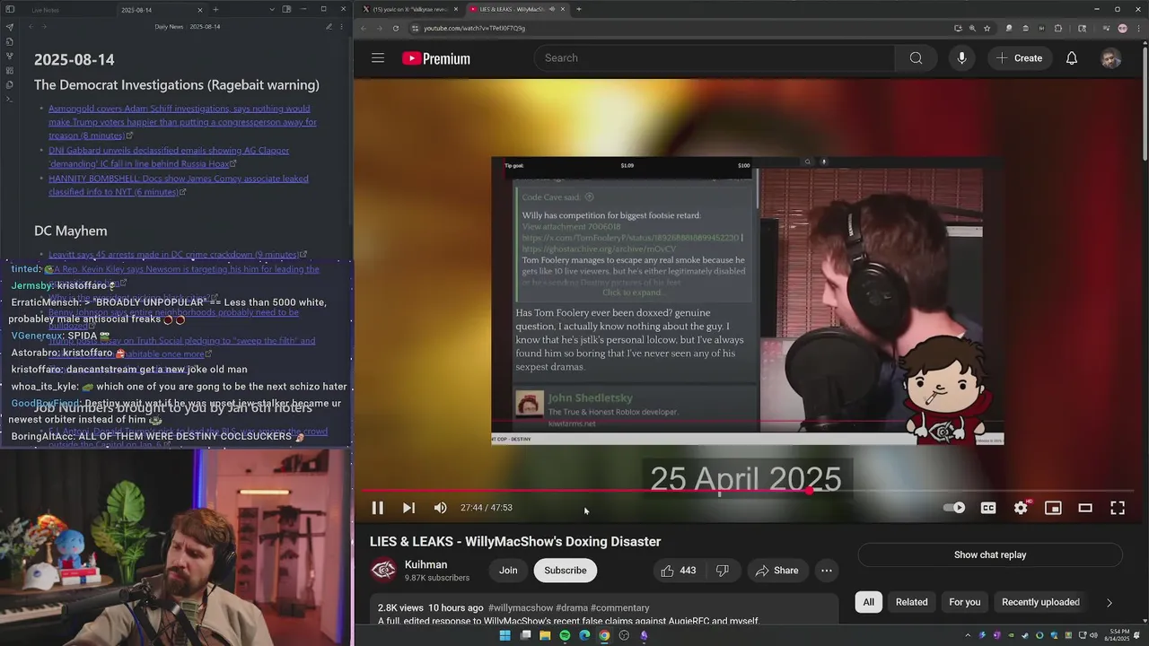This screenshot has width=1149, height=646.
Task: Open Windows Start menu
Action: 504,635
